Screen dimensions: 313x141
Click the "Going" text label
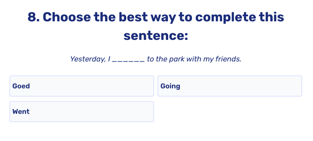(170, 86)
